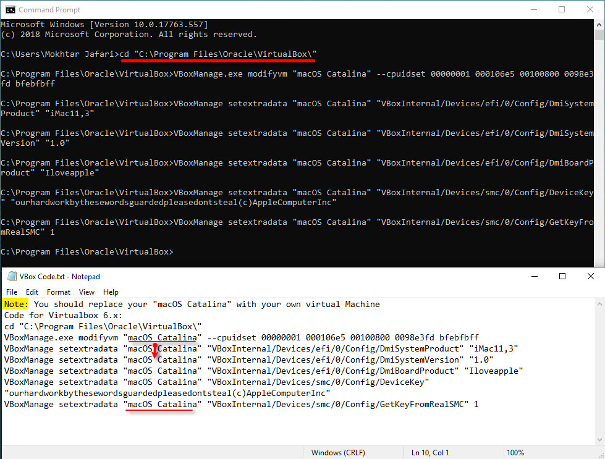Click the "Command Prompt" title text
605x459 pixels.
(x=49, y=10)
